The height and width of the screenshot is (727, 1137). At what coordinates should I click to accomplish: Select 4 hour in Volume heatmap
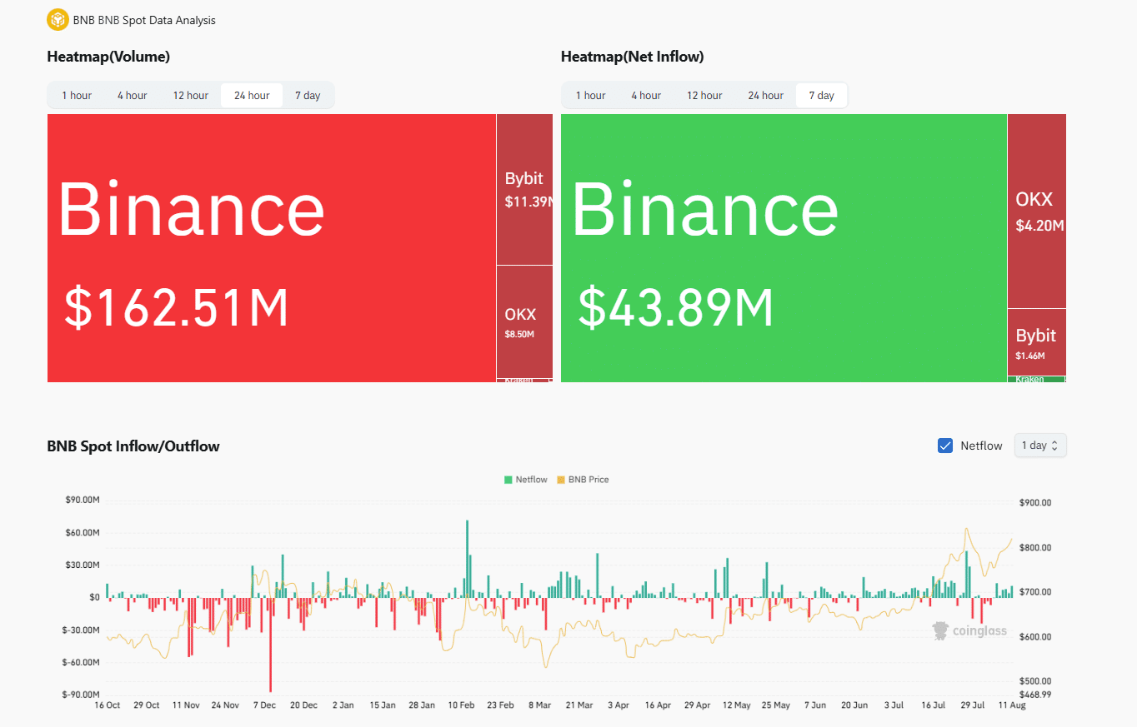pos(132,95)
